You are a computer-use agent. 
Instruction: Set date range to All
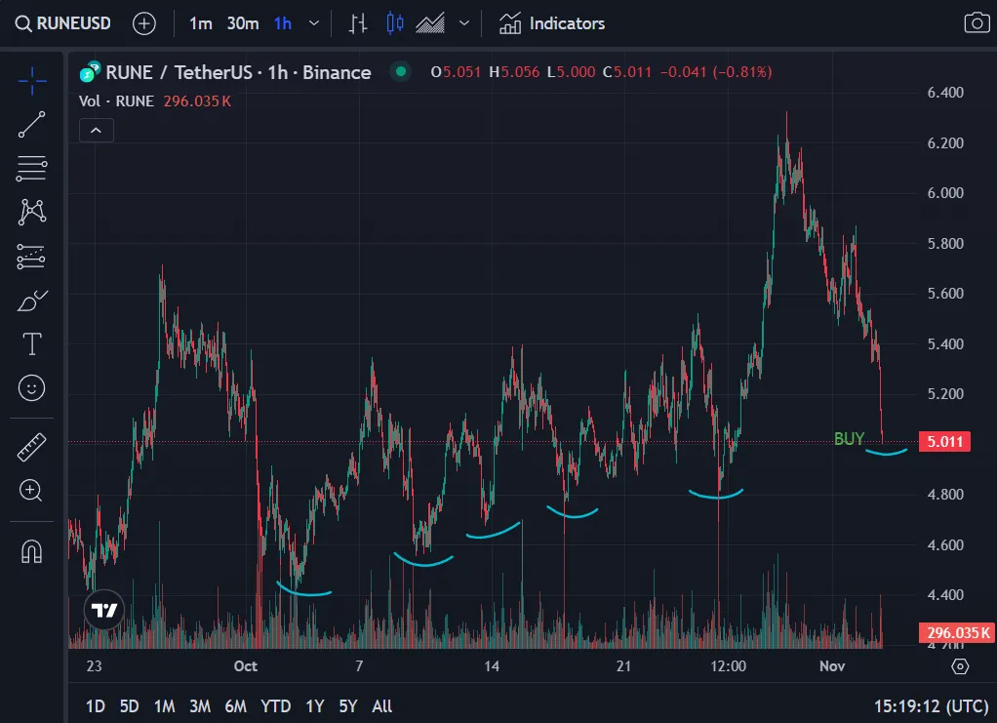(381, 705)
